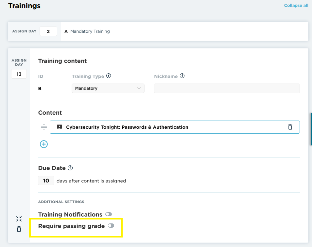Click the Collapse all link

click(x=296, y=6)
